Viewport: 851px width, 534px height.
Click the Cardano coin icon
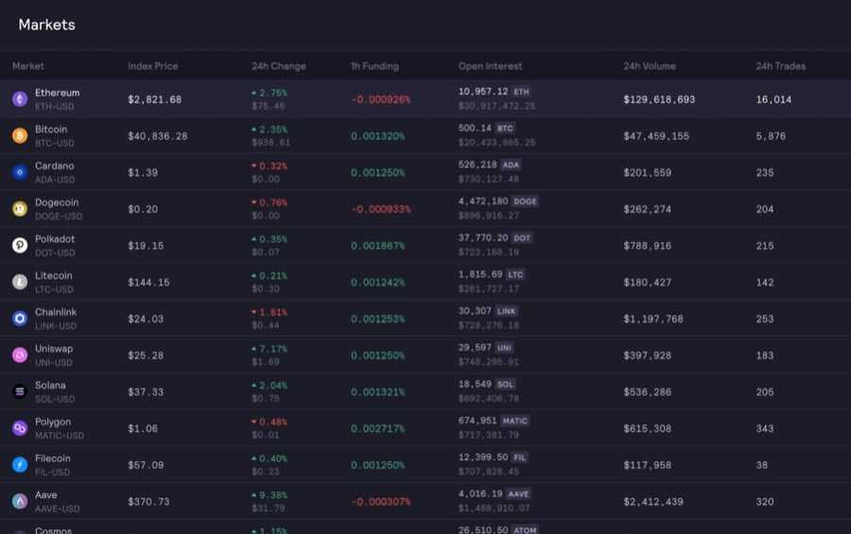(20, 172)
